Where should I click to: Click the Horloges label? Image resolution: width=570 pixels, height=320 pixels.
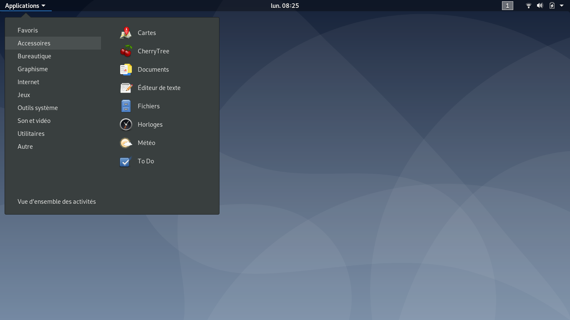point(150,125)
